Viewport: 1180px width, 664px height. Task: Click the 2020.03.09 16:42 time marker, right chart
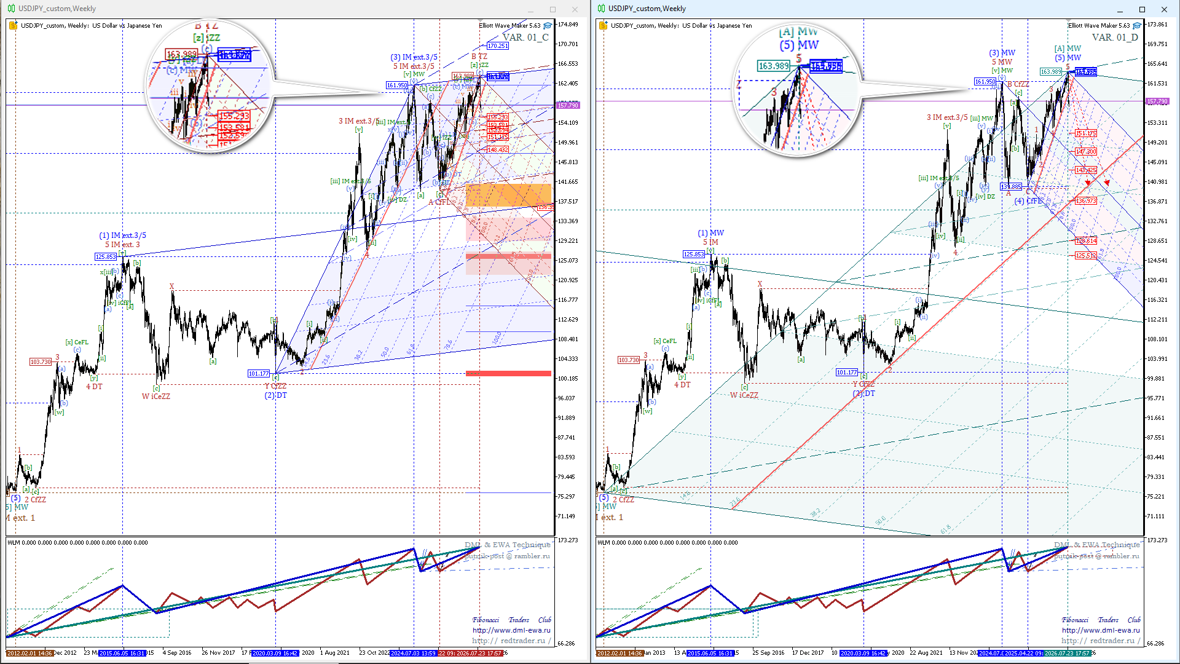pyautogui.click(x=863, y=653)
